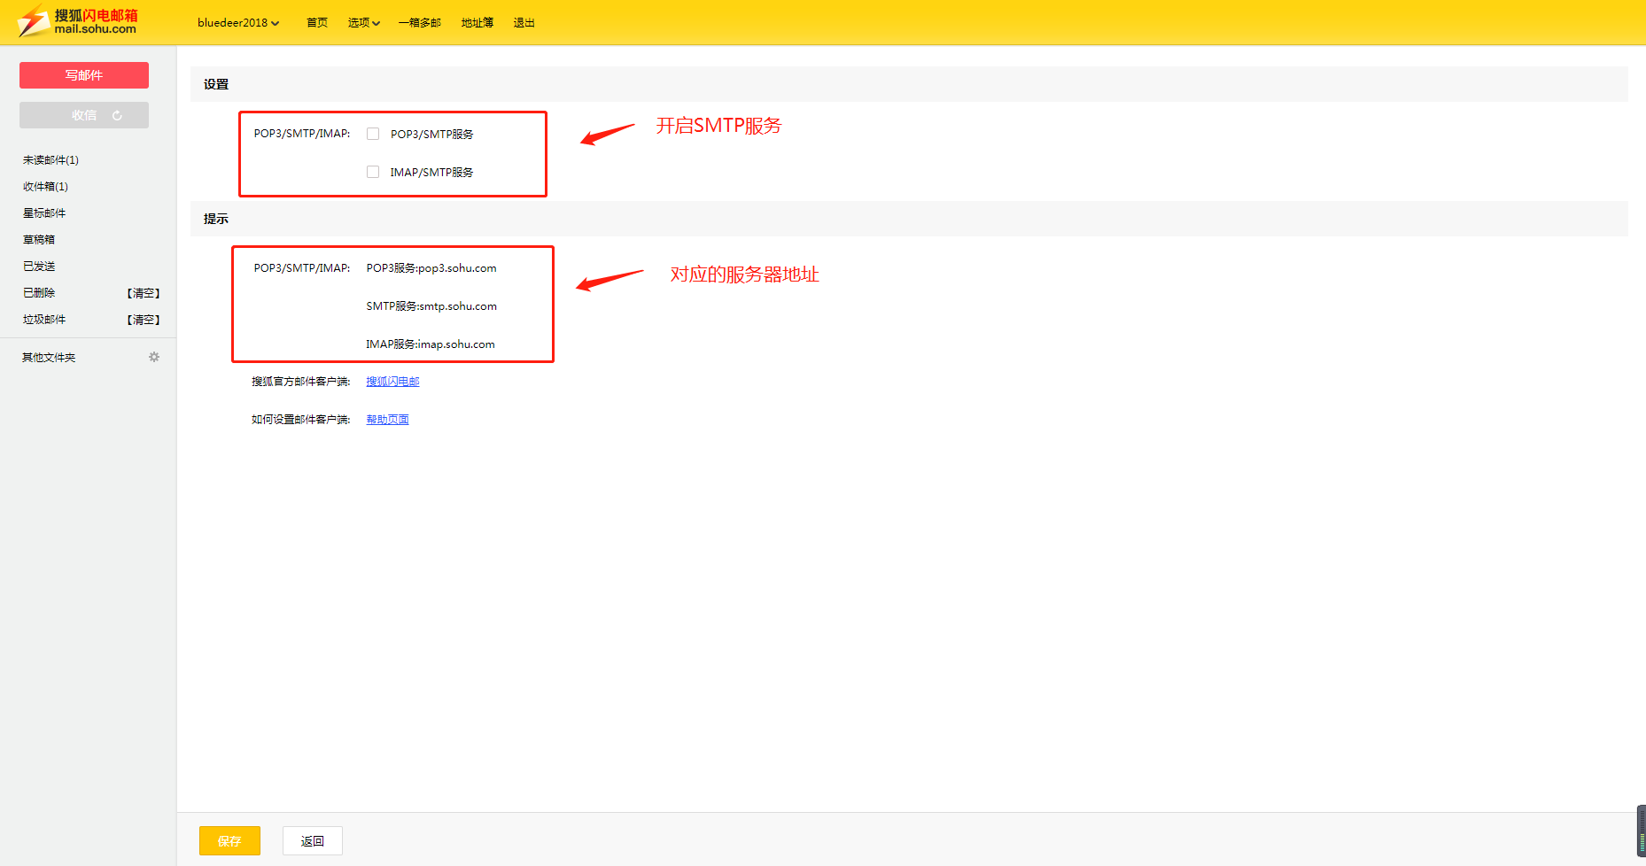Screen dimensions: 1646x866
Task: Open the 地址簿 address book
Action: (477, 23)
